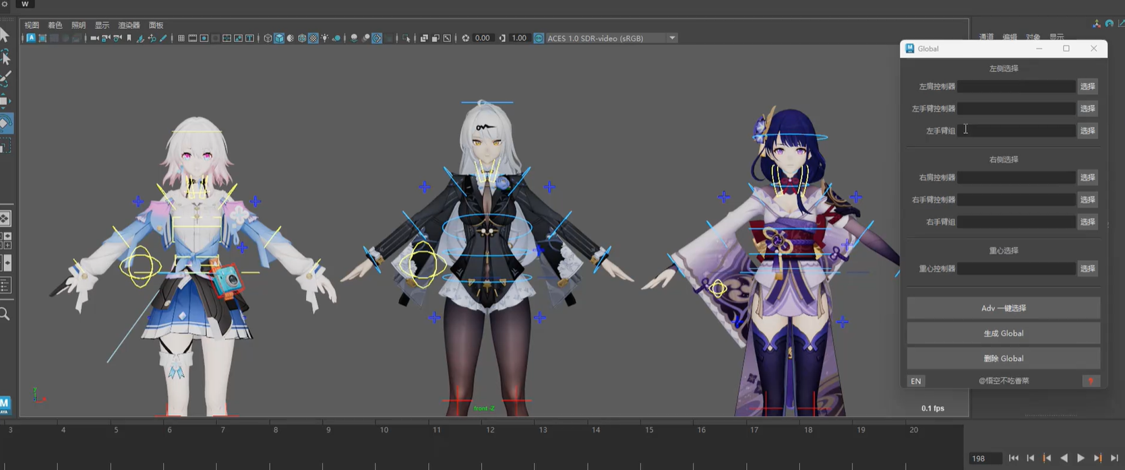Open the 编辑 menu in channel box
This screenshot has height=470, width=1125.
[1010, 37]
